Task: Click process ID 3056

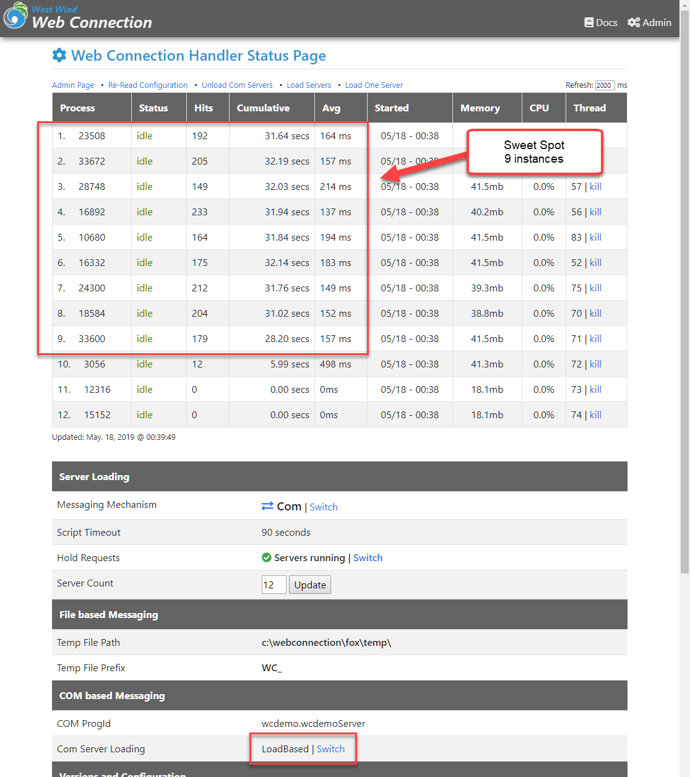Action: click(95, 364)
